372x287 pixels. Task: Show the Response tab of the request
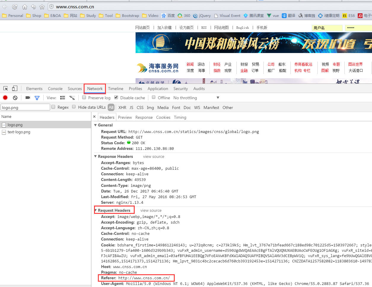(144, 117)
